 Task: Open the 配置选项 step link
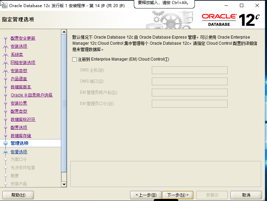coord(19,127)
